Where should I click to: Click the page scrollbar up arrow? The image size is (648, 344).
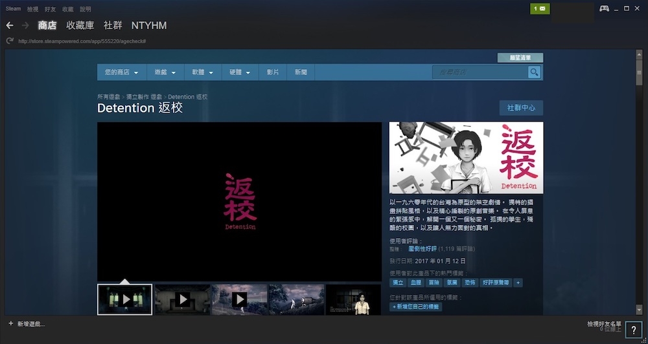[639, 54]
